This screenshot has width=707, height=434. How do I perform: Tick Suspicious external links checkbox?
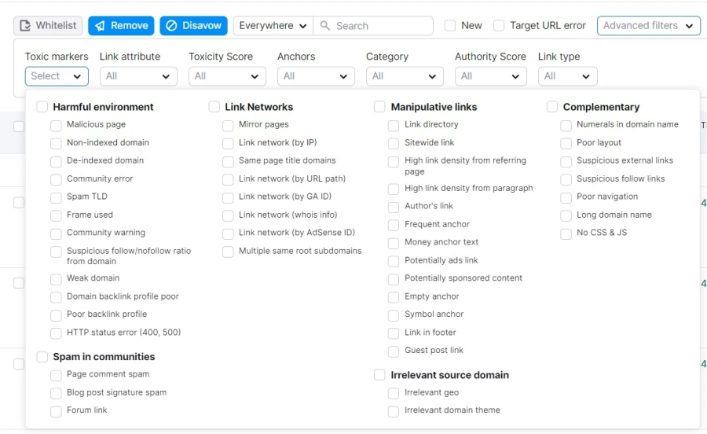pyautogui.click(x=566, y=161)
